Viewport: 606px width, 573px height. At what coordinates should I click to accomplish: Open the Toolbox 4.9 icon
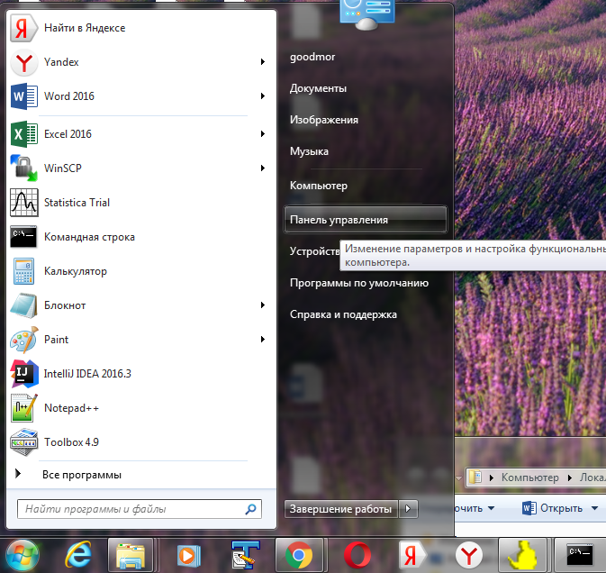pyautogui.click(x=23, y=441)
